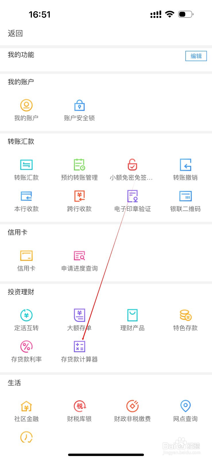Tap the battery status icon
212x460 pixels.
pos(186,14)
